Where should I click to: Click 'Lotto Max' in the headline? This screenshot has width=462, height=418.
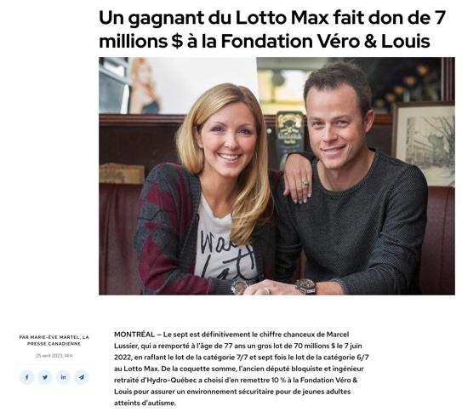pos(282,18)
